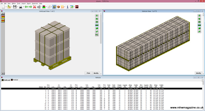Expand the Print icon dropdown arrow

pos(23,7)
